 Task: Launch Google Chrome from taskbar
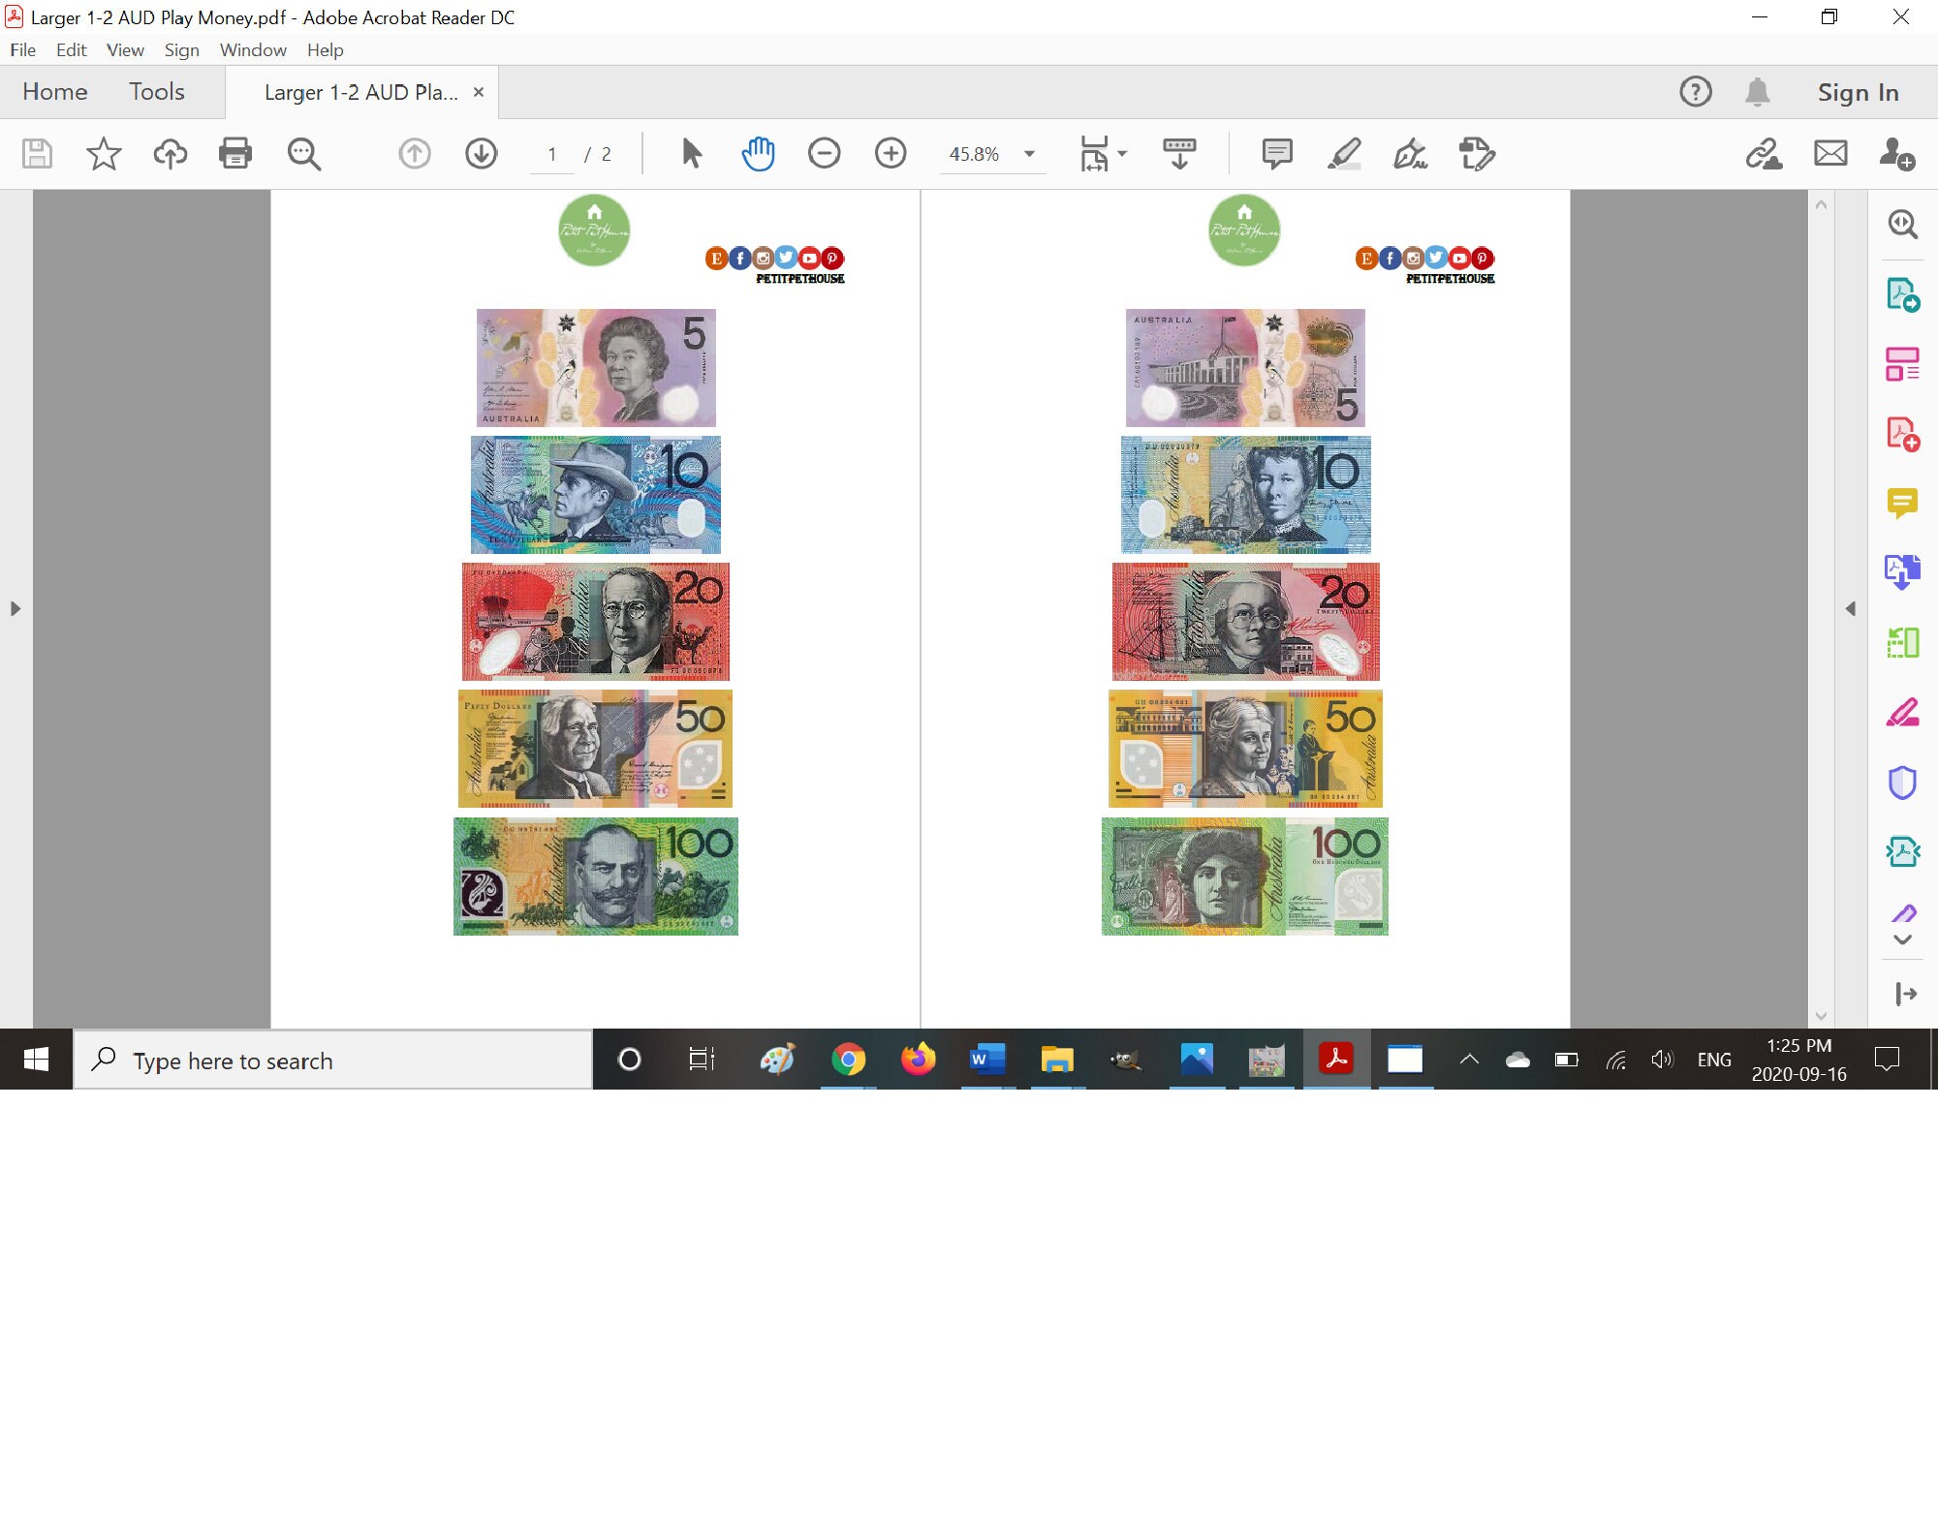(x=848, y=1060)
